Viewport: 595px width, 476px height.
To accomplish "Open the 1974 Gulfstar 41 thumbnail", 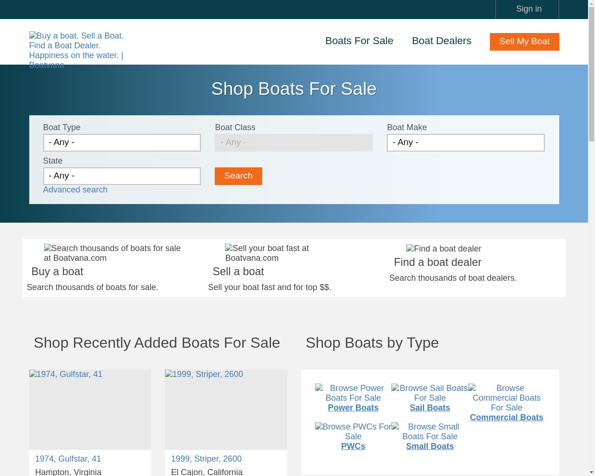I will 90,410.
